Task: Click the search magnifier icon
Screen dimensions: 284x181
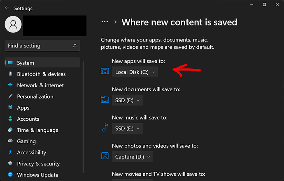Action: [74, 46]
